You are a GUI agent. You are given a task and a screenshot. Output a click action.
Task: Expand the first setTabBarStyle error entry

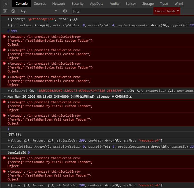[x=9, y=37]
